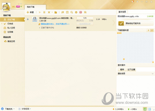Click the 最高加速6MB/s 点击开通会员 link
The height and width of the screenshot is (111, 155).
55,24
